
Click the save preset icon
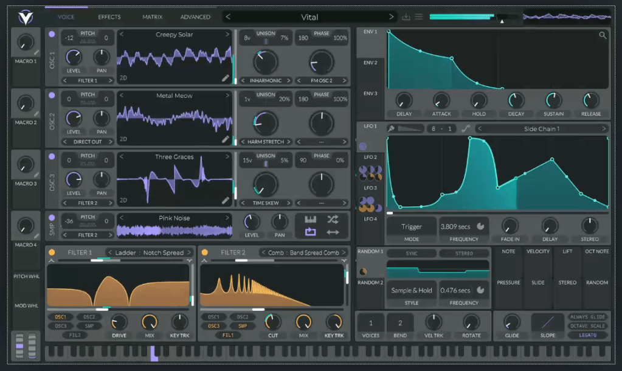[x=406, y=17]
